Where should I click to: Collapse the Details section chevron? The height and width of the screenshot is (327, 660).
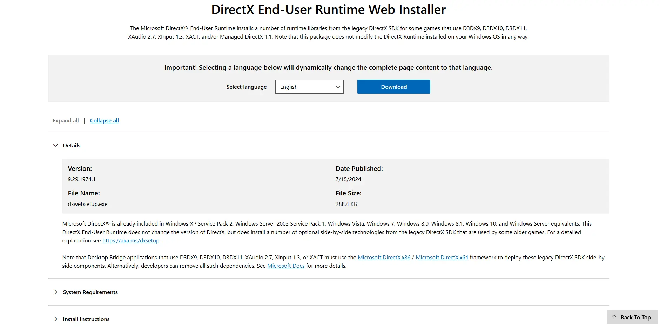[x=55, y=145]
